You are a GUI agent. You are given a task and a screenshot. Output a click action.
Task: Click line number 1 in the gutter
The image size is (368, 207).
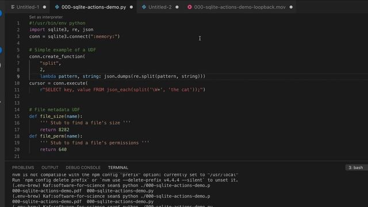tap(18, 23)
